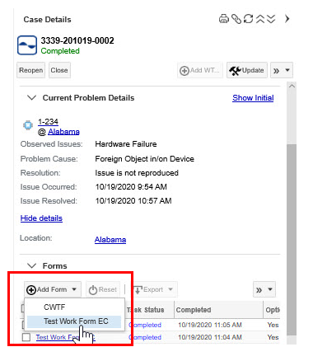The height and width of the screenshot is (361, 313).
Task: Collapse the Forms section
Action: click(32, 266)
